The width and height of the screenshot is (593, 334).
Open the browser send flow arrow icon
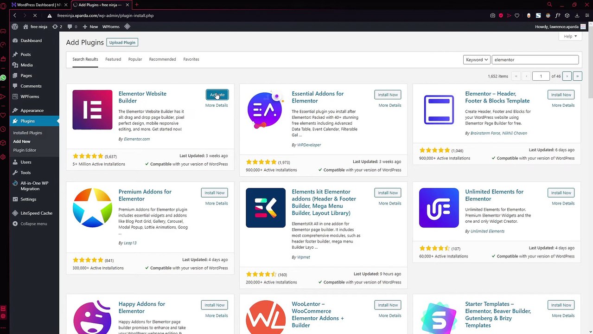click(x=509, y=15)
